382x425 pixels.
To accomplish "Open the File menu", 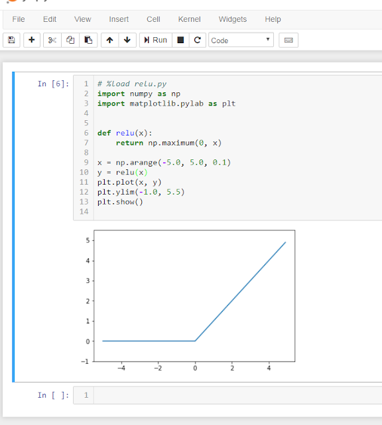I will [x=19, y=19].
